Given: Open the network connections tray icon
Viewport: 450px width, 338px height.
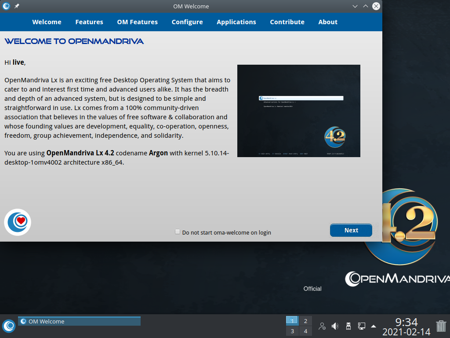Looking at the screenshot, I should tap(361, 326).
